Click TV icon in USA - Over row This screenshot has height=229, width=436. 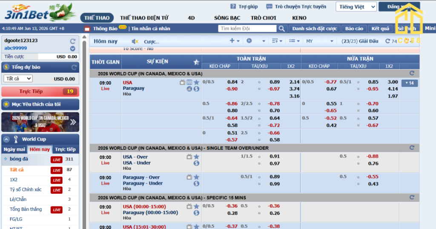(189, 157)
